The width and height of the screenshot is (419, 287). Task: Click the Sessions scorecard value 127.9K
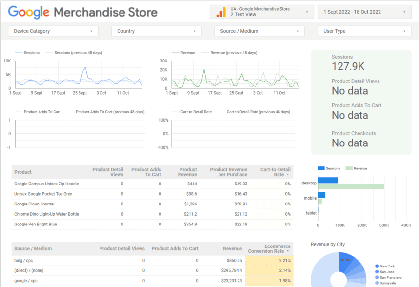point(348,67)
